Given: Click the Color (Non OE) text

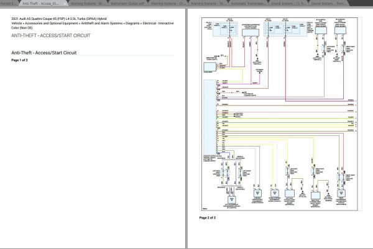Looking at the screenshot, I should coord(22,28).
